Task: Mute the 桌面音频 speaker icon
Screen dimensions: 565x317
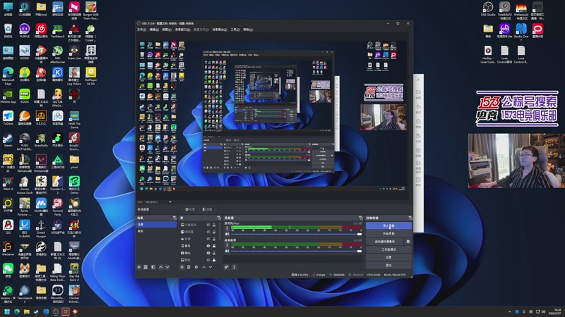Action: [227, 251]
